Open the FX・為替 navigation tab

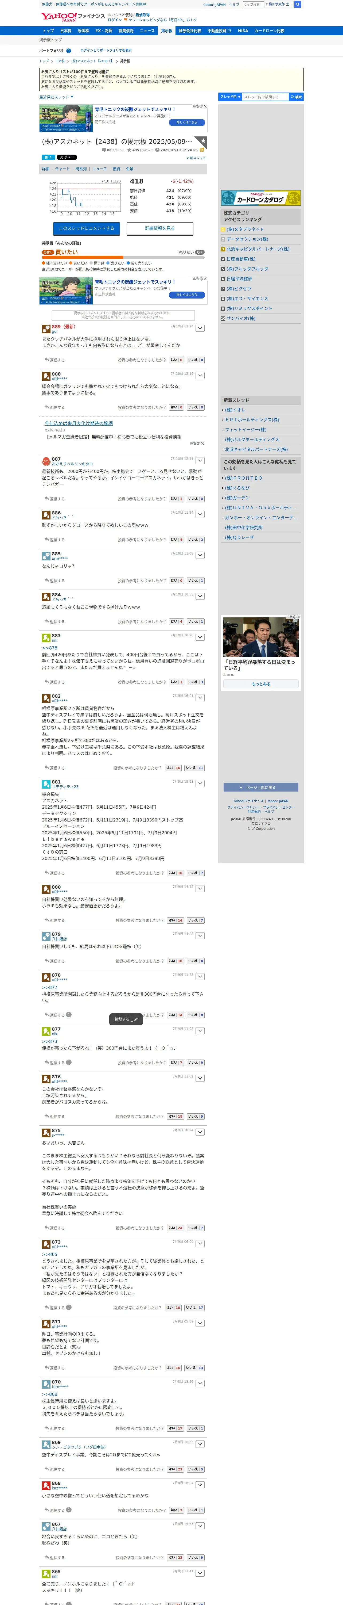click(x=104, y=30)
